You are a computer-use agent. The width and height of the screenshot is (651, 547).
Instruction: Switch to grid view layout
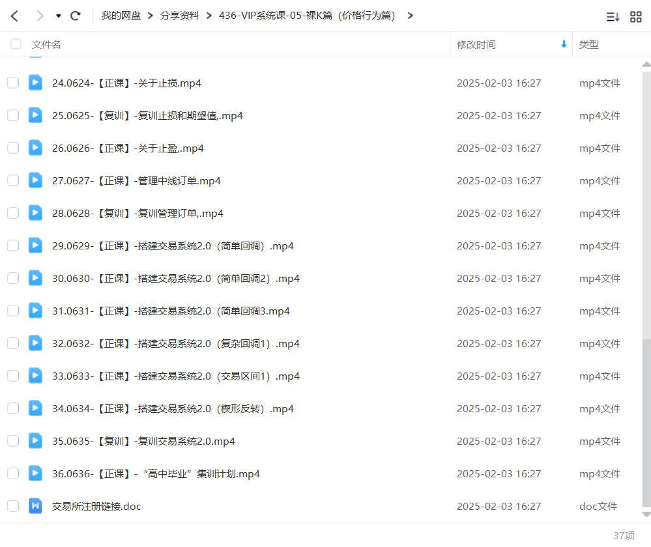pos(635,17)
